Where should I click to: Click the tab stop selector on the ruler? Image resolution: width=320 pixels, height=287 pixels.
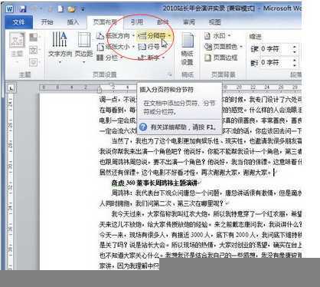click(11, 88)
